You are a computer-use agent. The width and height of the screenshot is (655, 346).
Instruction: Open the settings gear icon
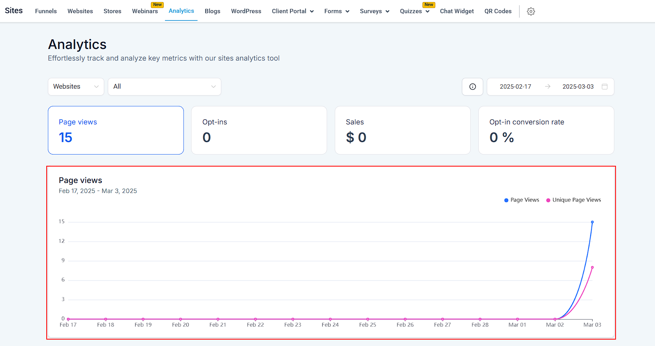(531, 12)
